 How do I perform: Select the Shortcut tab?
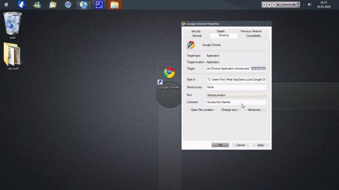click(224, 35)
